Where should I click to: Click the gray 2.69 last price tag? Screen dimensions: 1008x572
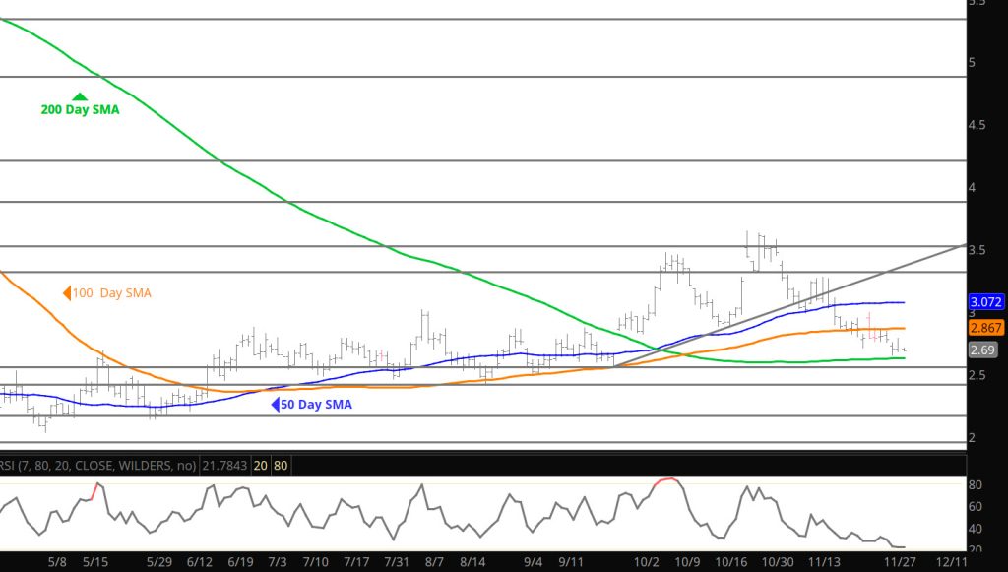point(981,350)
